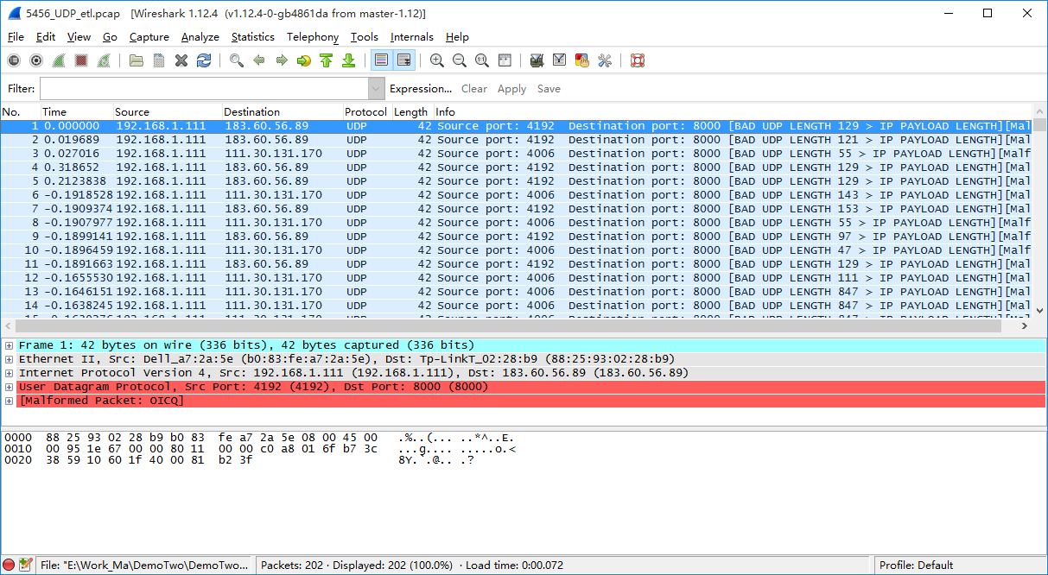Viewport: 1048px width, 575px height.
Task: Click the Clear filter button
Action: point(474,89)
